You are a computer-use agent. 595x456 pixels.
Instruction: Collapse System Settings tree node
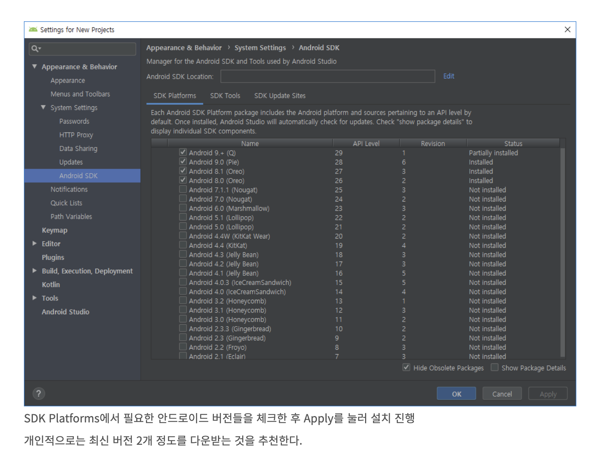click(x=43, y=107)
